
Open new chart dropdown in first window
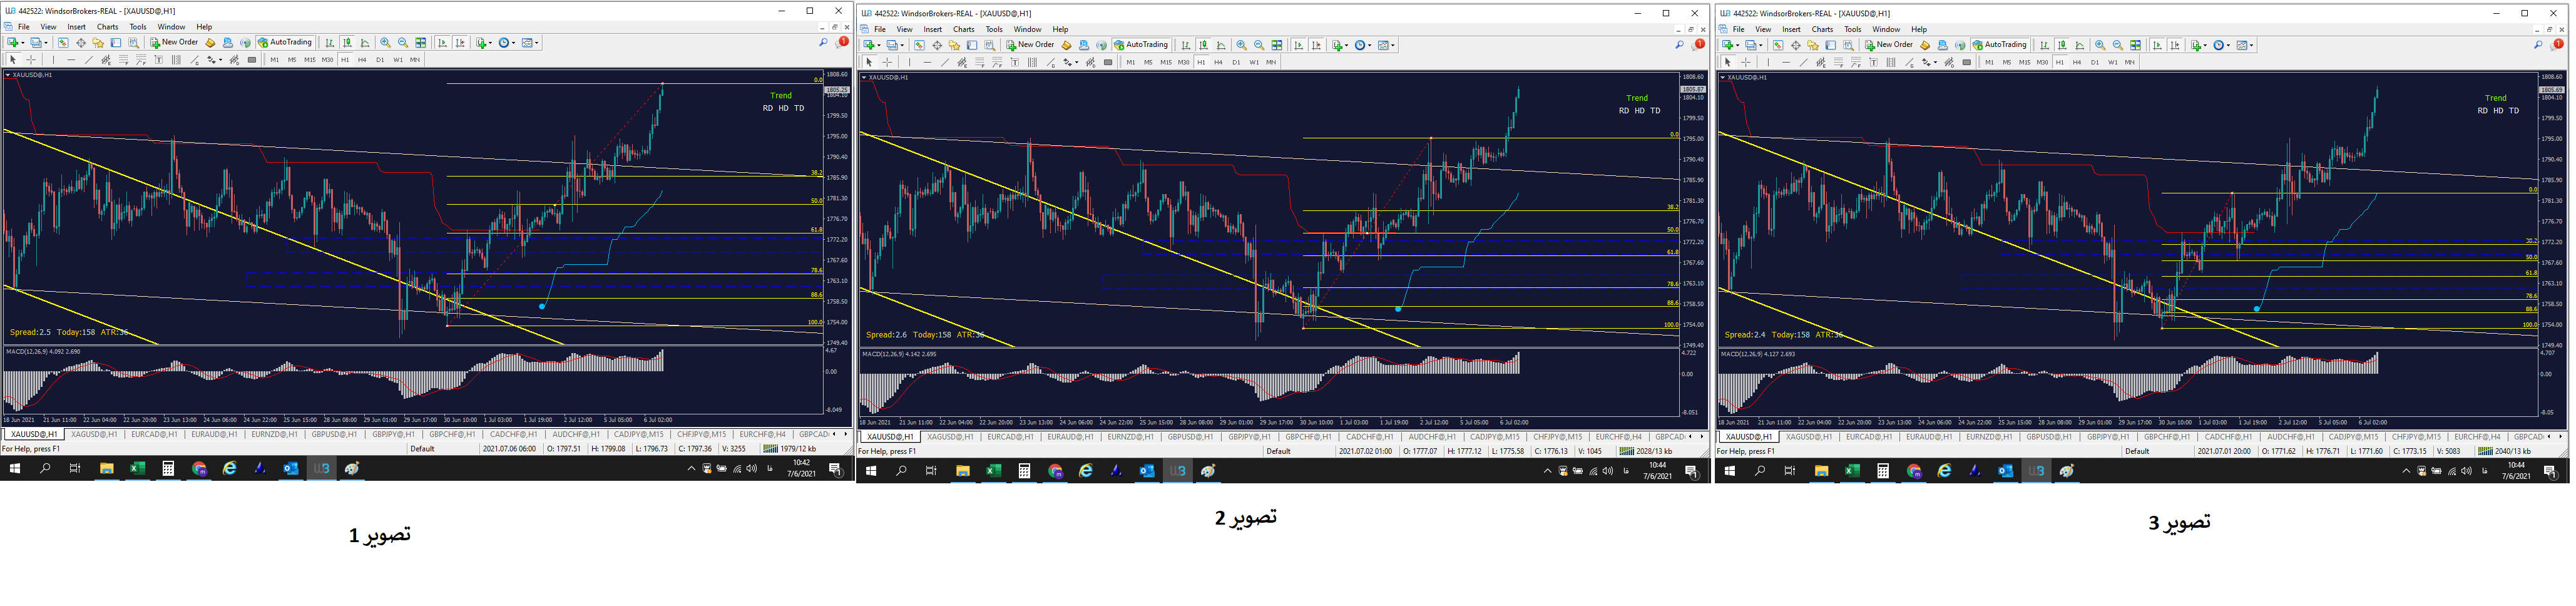point(16,43)
